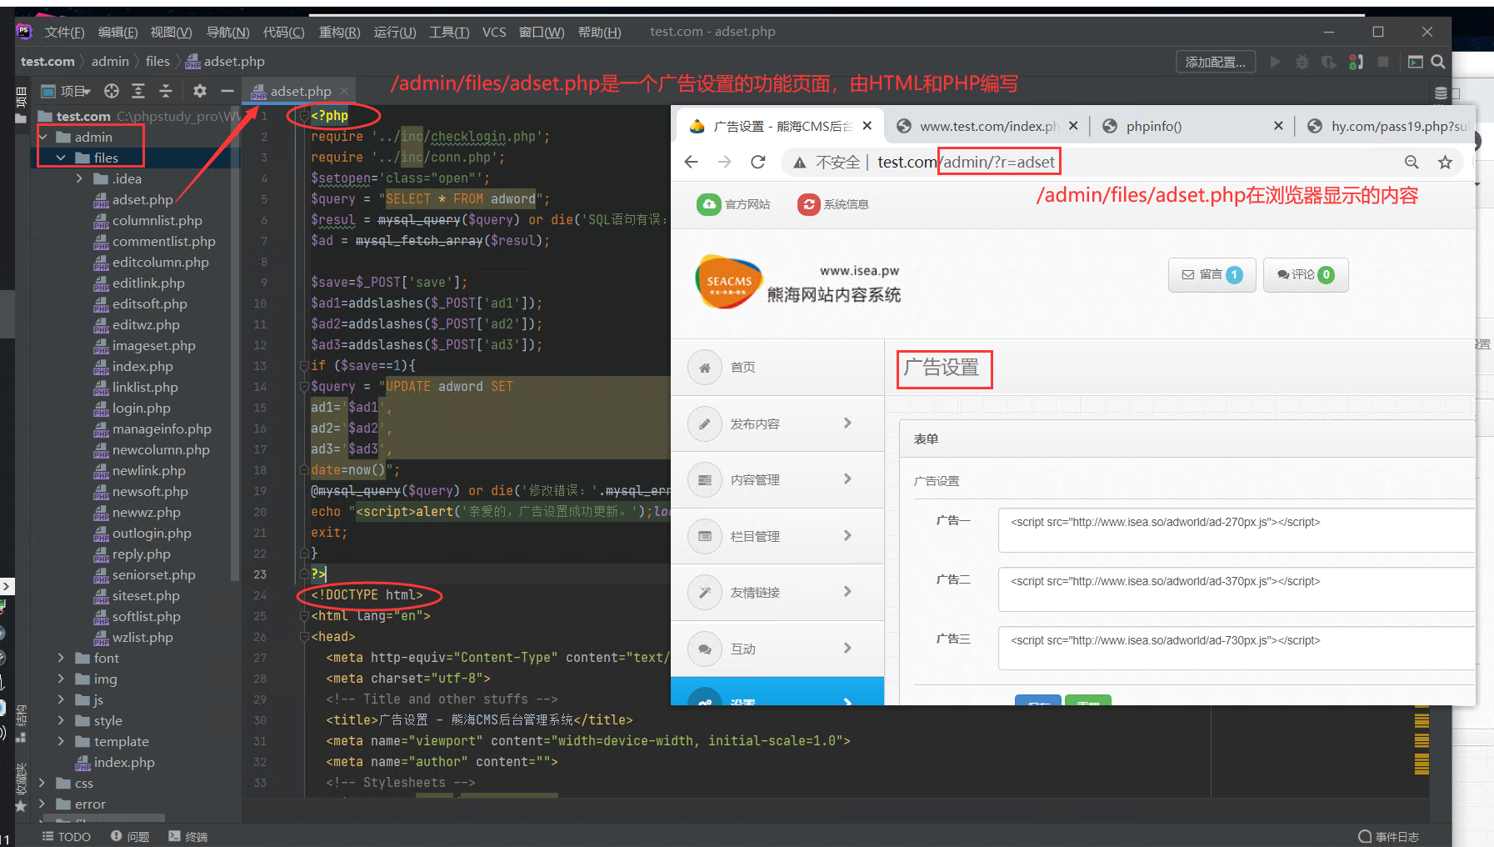Toggle the TODO tool window
Screen dimensions: 1494x847
[67, 836]
